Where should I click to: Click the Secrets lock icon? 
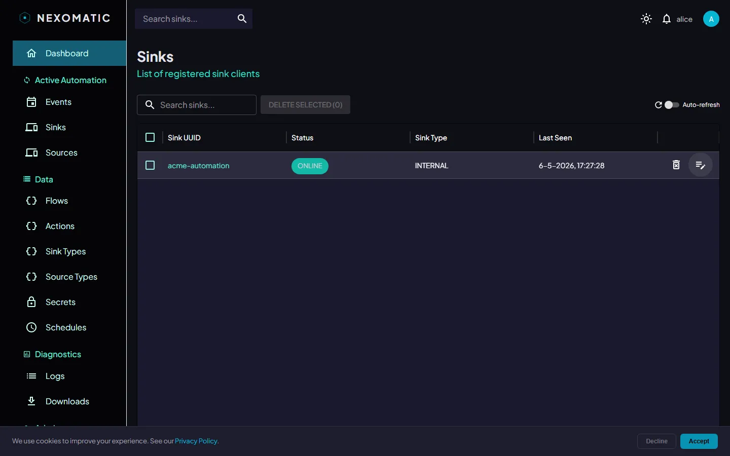(31, 302)
